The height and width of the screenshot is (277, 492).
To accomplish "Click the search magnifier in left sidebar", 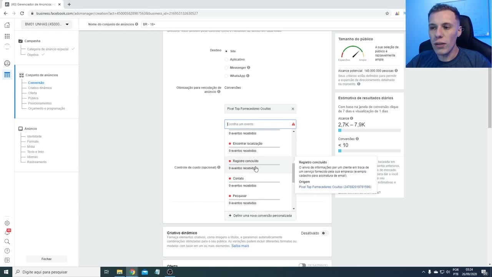I will (x=7, y=242).
